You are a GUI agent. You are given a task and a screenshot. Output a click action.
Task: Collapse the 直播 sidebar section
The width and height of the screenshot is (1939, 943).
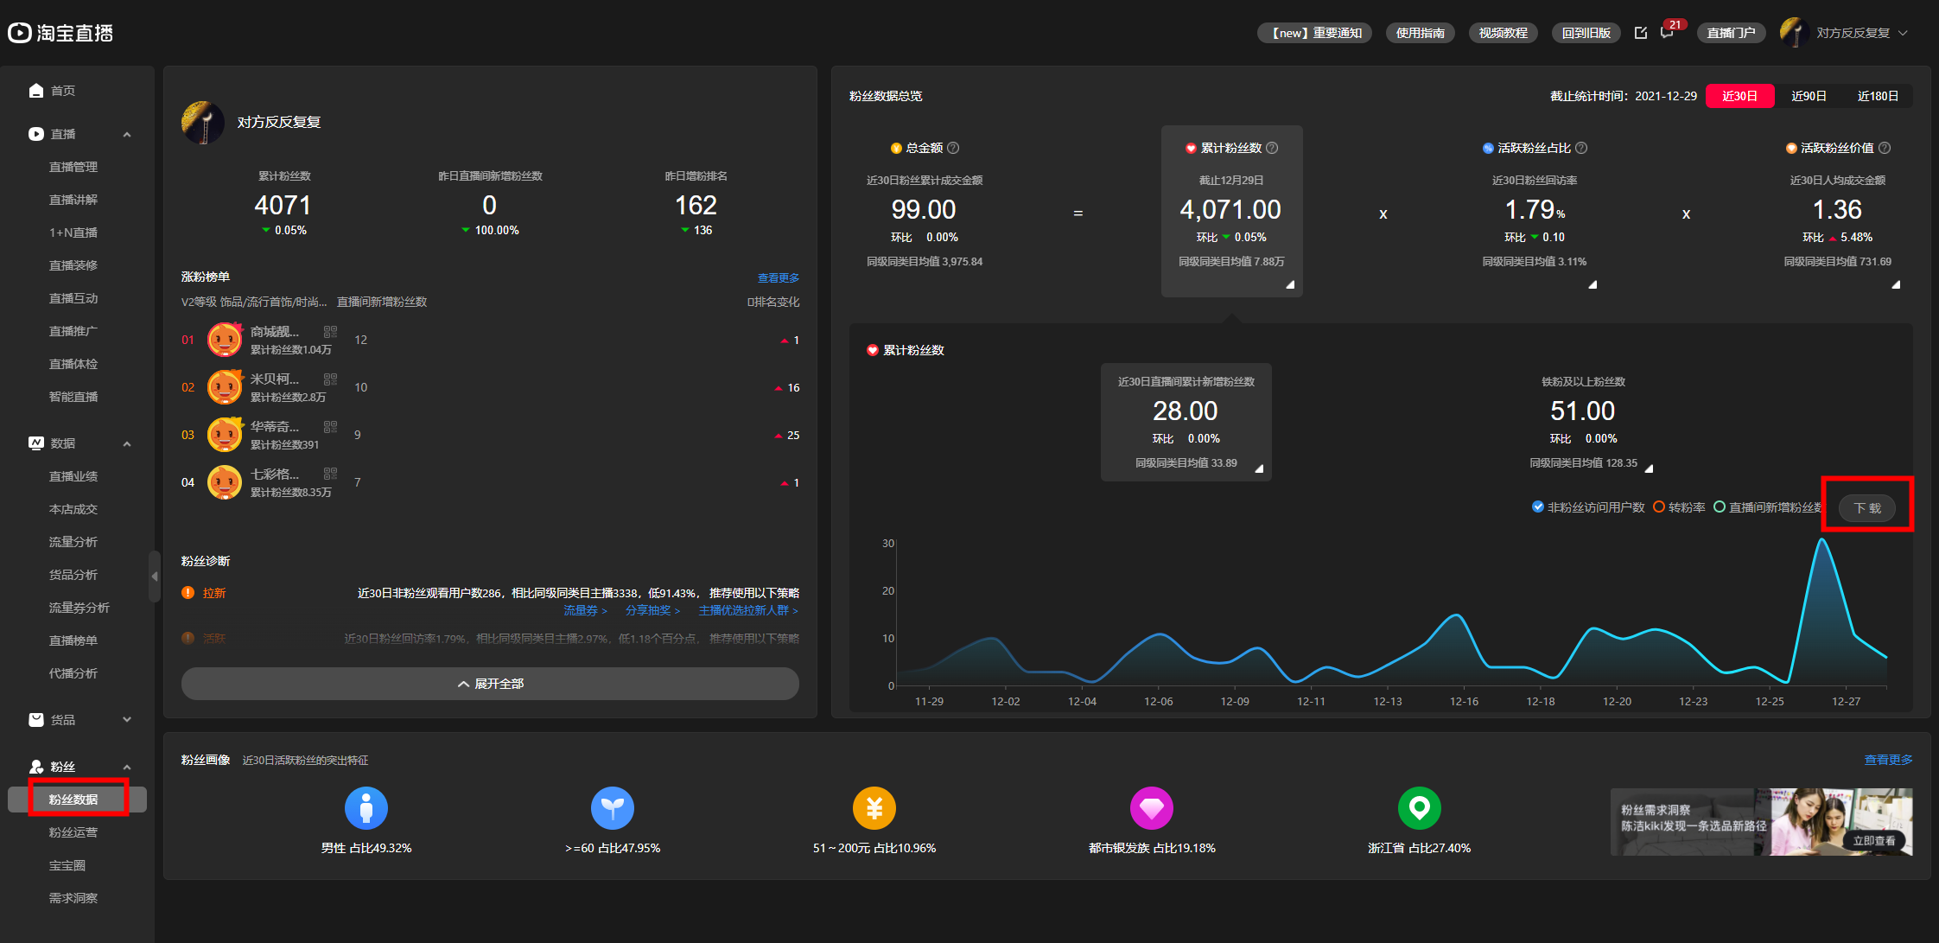127,134
